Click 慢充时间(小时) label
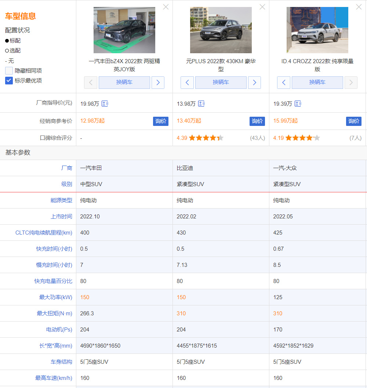 click(x=54, y=265)
